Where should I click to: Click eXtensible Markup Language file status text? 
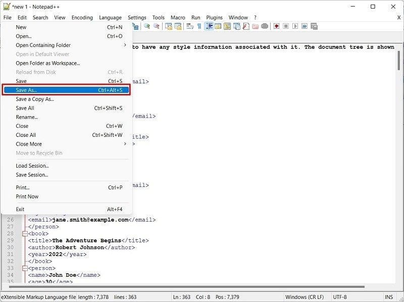pos(38,297)
